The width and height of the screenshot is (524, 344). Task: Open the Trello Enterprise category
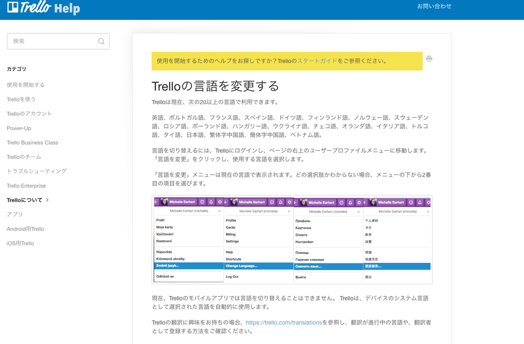(x=26, y=186)
